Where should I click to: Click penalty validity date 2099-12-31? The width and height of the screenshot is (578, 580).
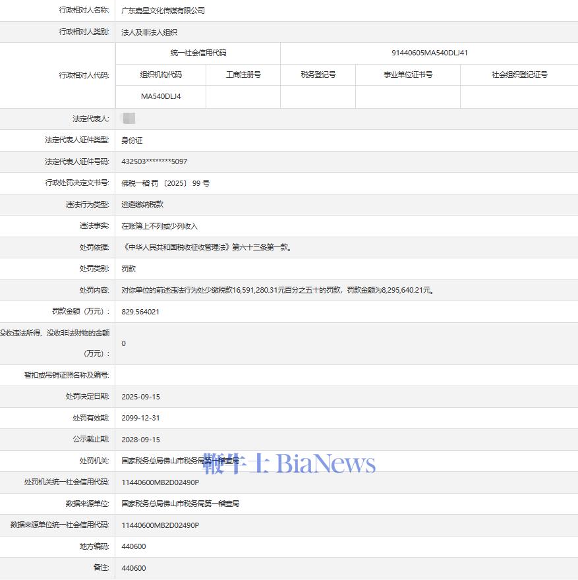tap(140, 418)
